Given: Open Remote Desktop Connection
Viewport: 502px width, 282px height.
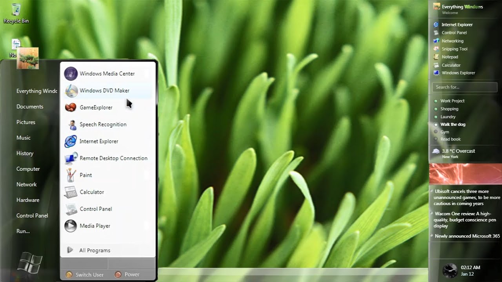Looking at the screenshot, I should (107, 158).
